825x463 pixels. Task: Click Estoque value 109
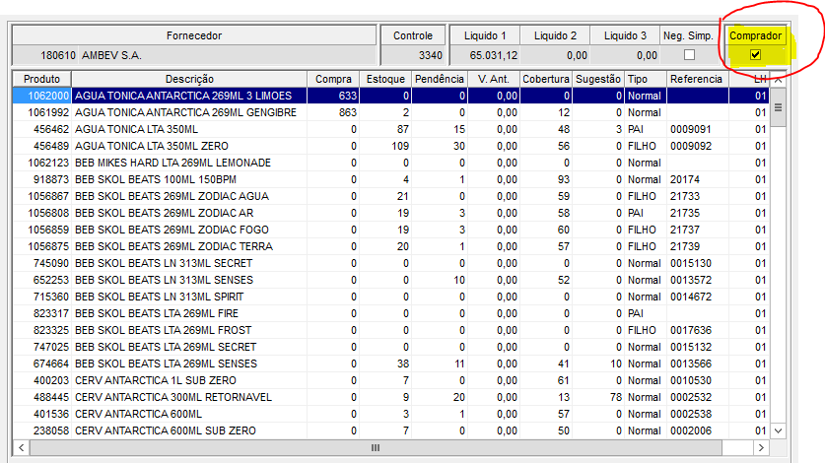click(x=400, y=146)
